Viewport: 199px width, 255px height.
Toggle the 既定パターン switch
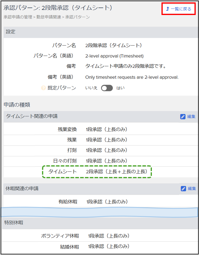[x=107, y=88]
